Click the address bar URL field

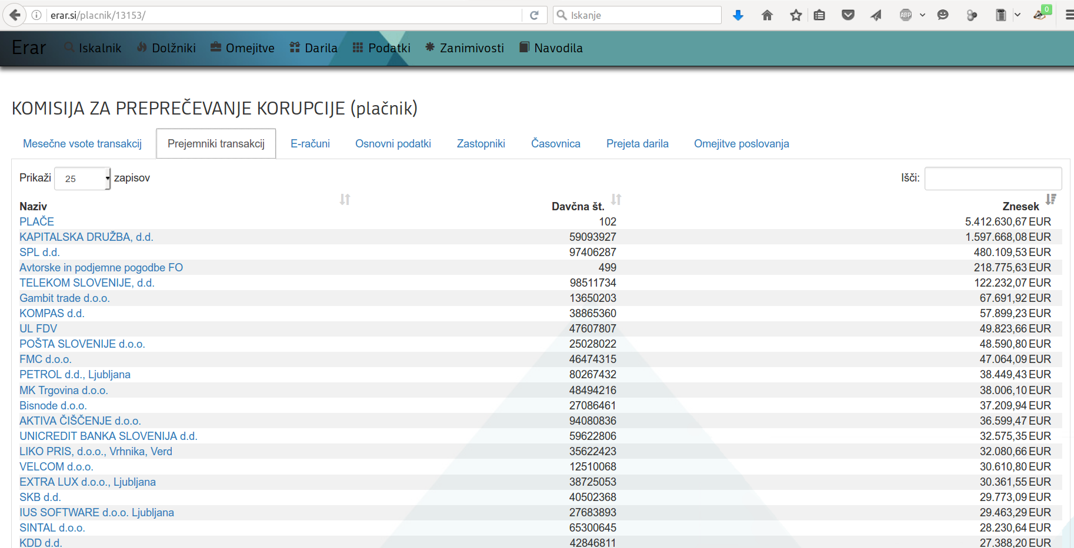285,15
